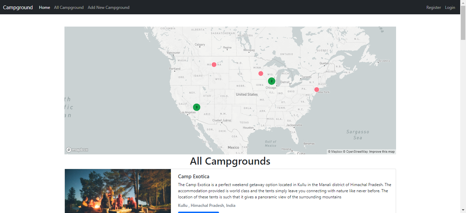This screenshot has height=213, width=466.
Task: Click the Detroit label on map
Action: pos(285,82)
